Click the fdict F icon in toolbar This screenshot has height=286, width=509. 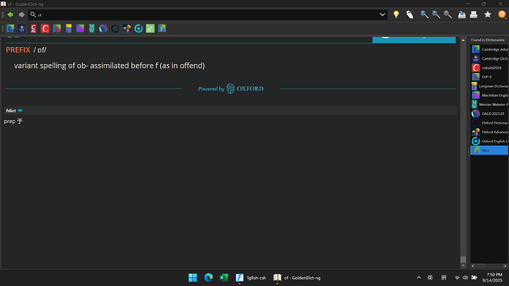coord(162,29)
